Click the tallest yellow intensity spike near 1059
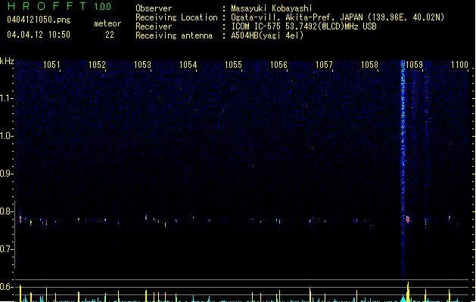 pos(408,291)
